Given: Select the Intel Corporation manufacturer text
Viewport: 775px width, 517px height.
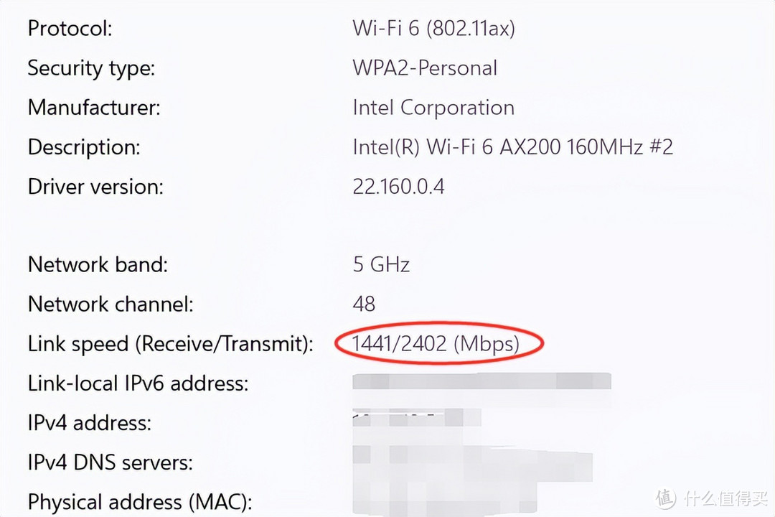Looking at the screenshot, I should (x=433, y=108).
